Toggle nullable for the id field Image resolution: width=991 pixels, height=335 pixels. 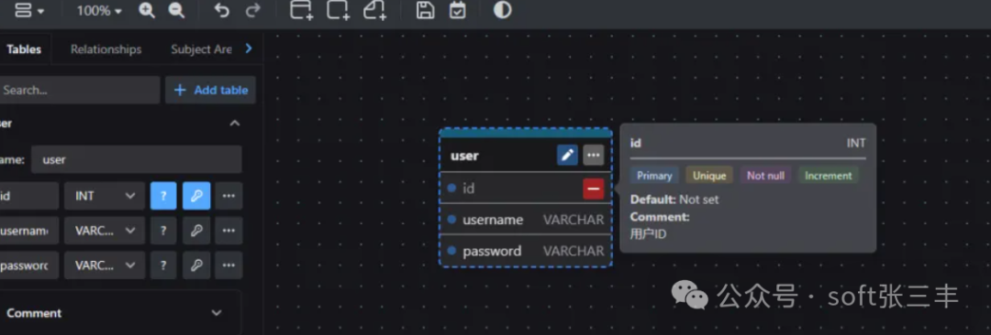click(x=163, y=196)
